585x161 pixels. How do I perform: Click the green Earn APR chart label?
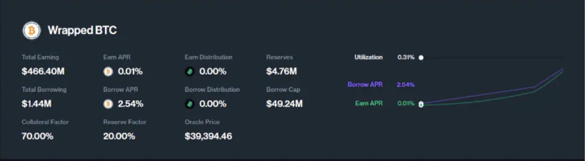(x=369, y=103)
